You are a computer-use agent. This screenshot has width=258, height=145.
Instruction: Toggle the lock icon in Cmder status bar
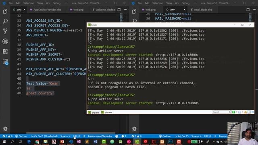pyautogui.click(x=246, y=112)
